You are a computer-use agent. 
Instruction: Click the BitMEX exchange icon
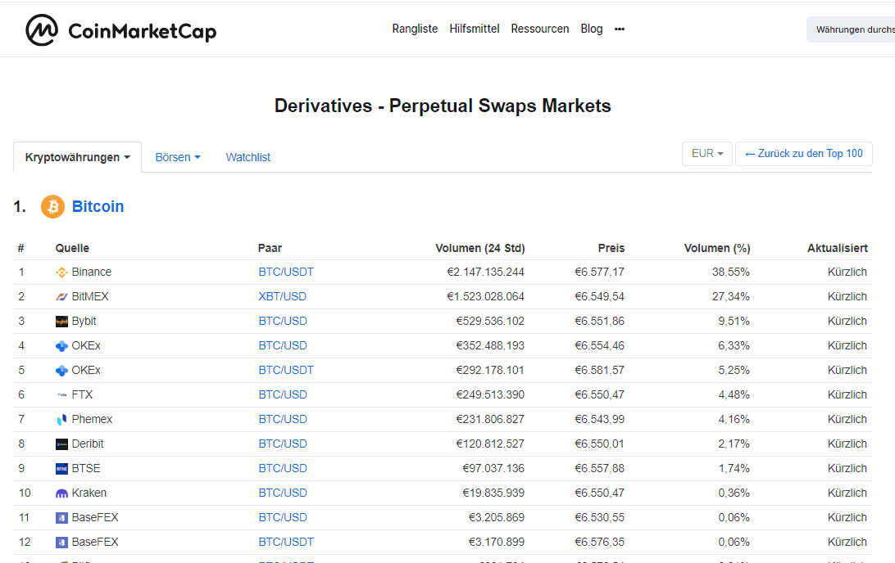[x=61, y=297]
